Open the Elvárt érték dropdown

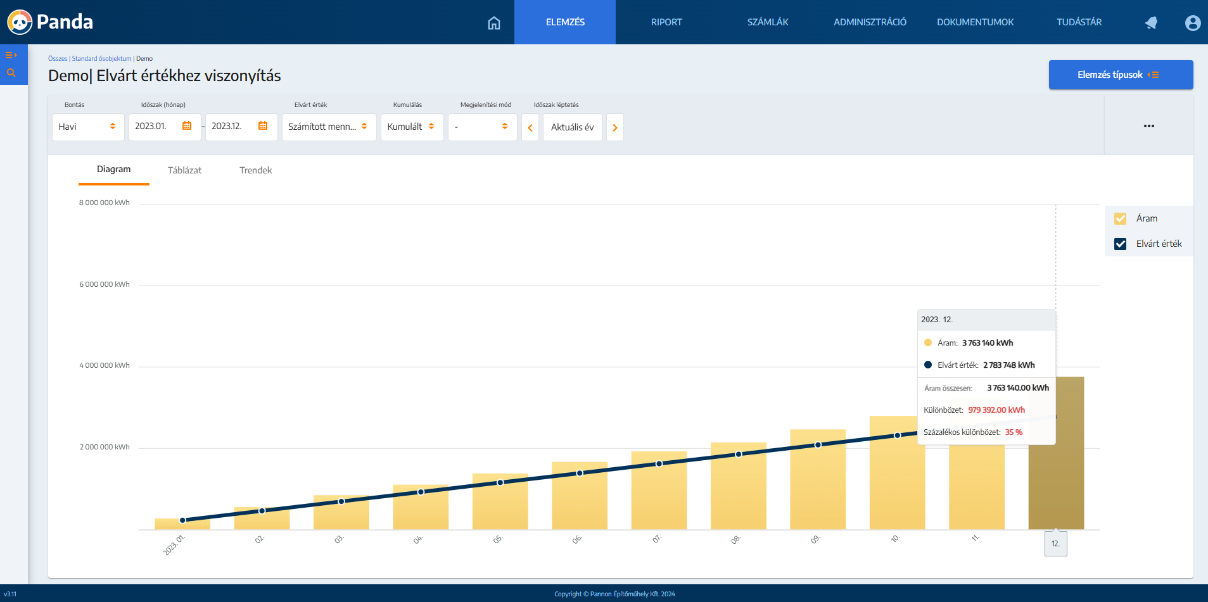click(329, 127)
